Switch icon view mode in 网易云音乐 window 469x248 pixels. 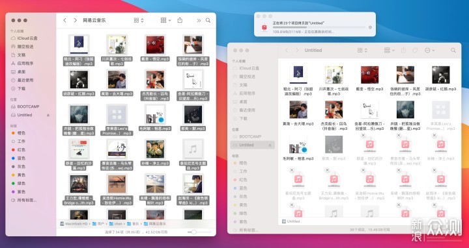[139, 20]
